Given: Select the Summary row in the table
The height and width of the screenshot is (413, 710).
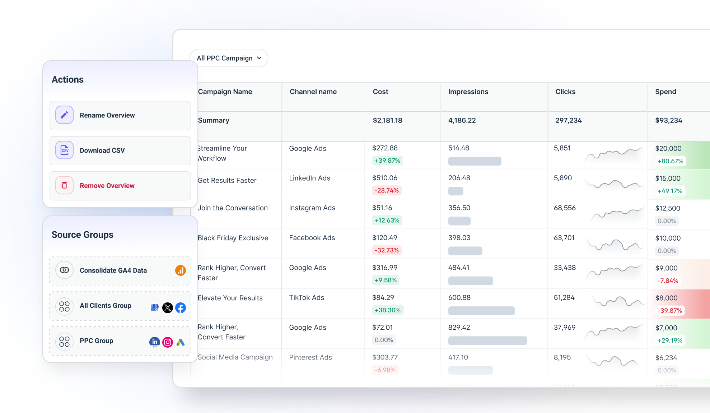Looking at the screenshot, I should pyautogui.click(x=213, y=120).
